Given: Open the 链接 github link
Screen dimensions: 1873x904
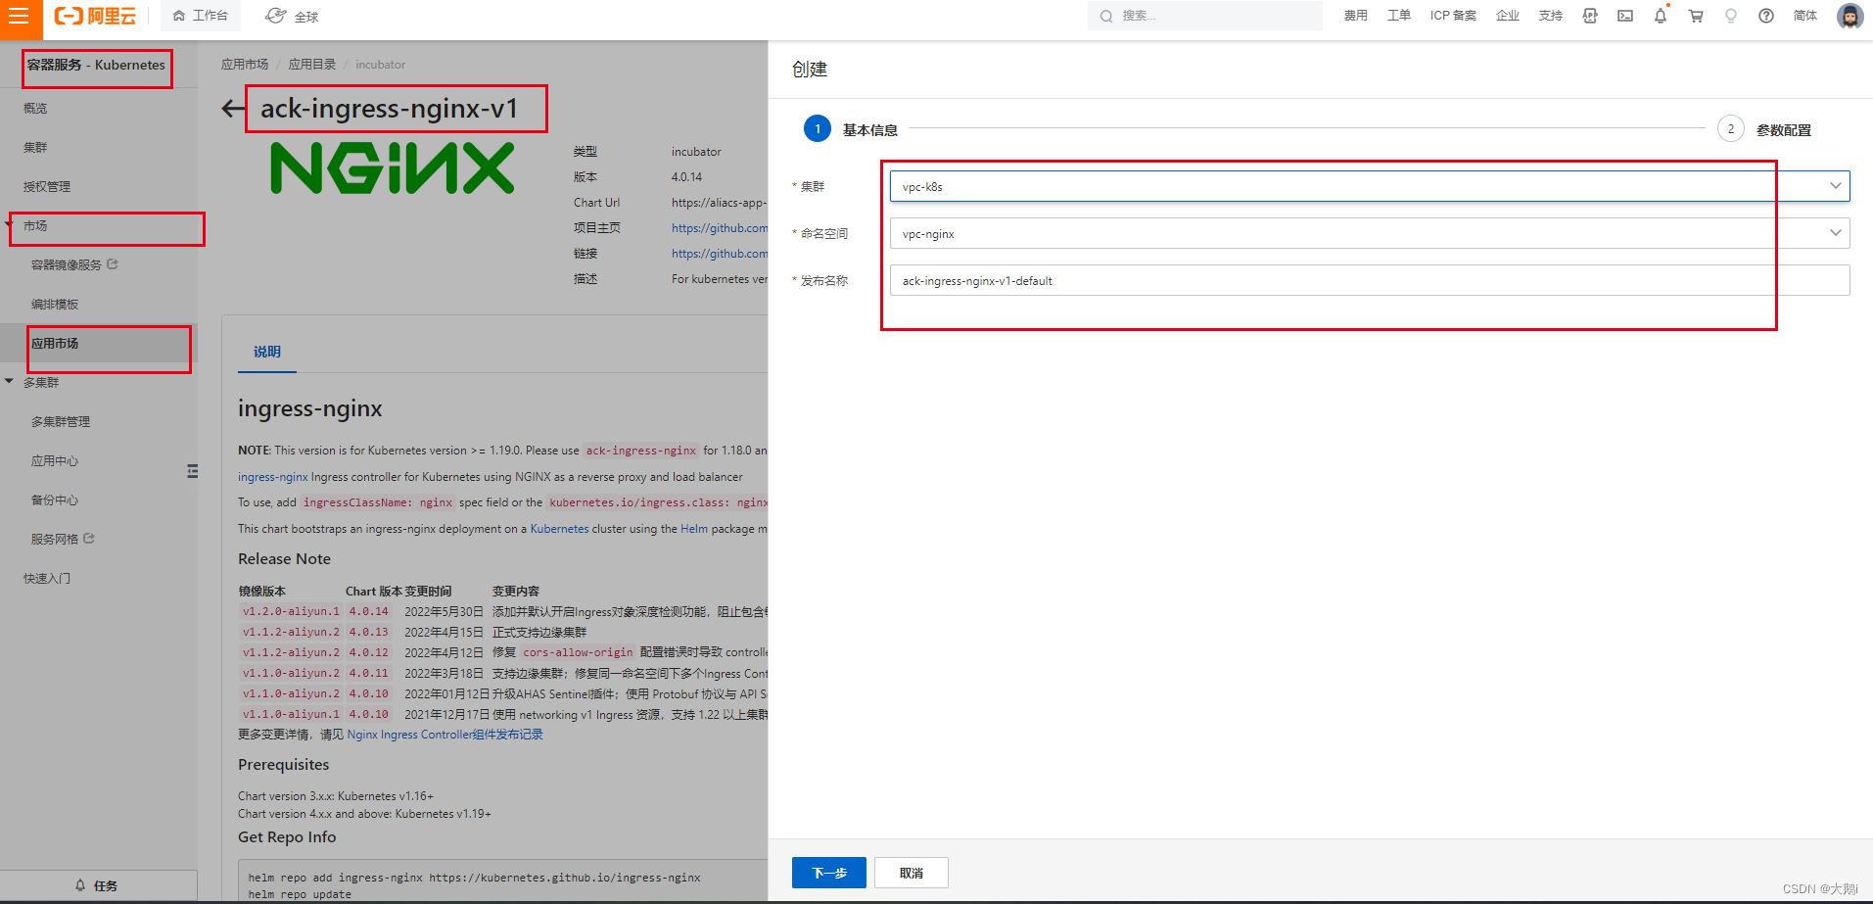Looking at the screenshot, I should coord(720,254).
